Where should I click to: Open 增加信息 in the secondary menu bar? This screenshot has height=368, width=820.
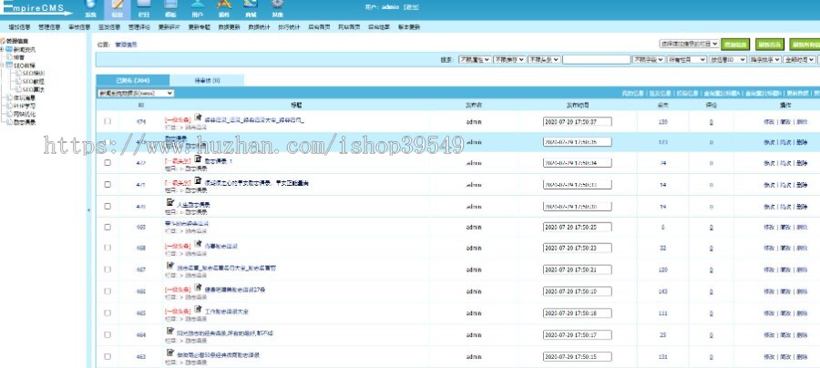(x=19, y=27)
